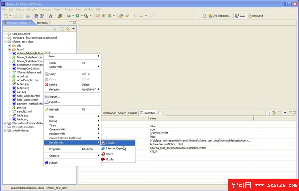The height and width of the screenshot is (191, 299).
Task: Minimize the Package Explorer view
Action: pos(71,22)
